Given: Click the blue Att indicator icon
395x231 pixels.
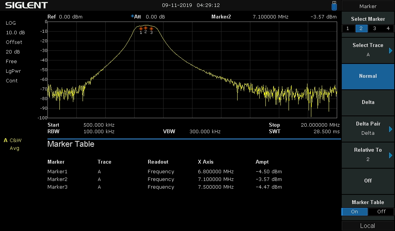Looking at the screenshot, I should pos(132,16).
